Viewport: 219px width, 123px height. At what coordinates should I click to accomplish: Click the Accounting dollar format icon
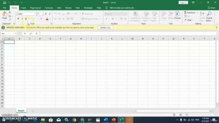tap(106, 19)
